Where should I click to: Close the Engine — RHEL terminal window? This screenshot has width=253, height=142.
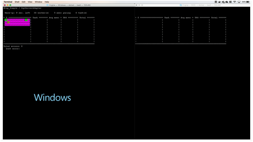[137, 5]
